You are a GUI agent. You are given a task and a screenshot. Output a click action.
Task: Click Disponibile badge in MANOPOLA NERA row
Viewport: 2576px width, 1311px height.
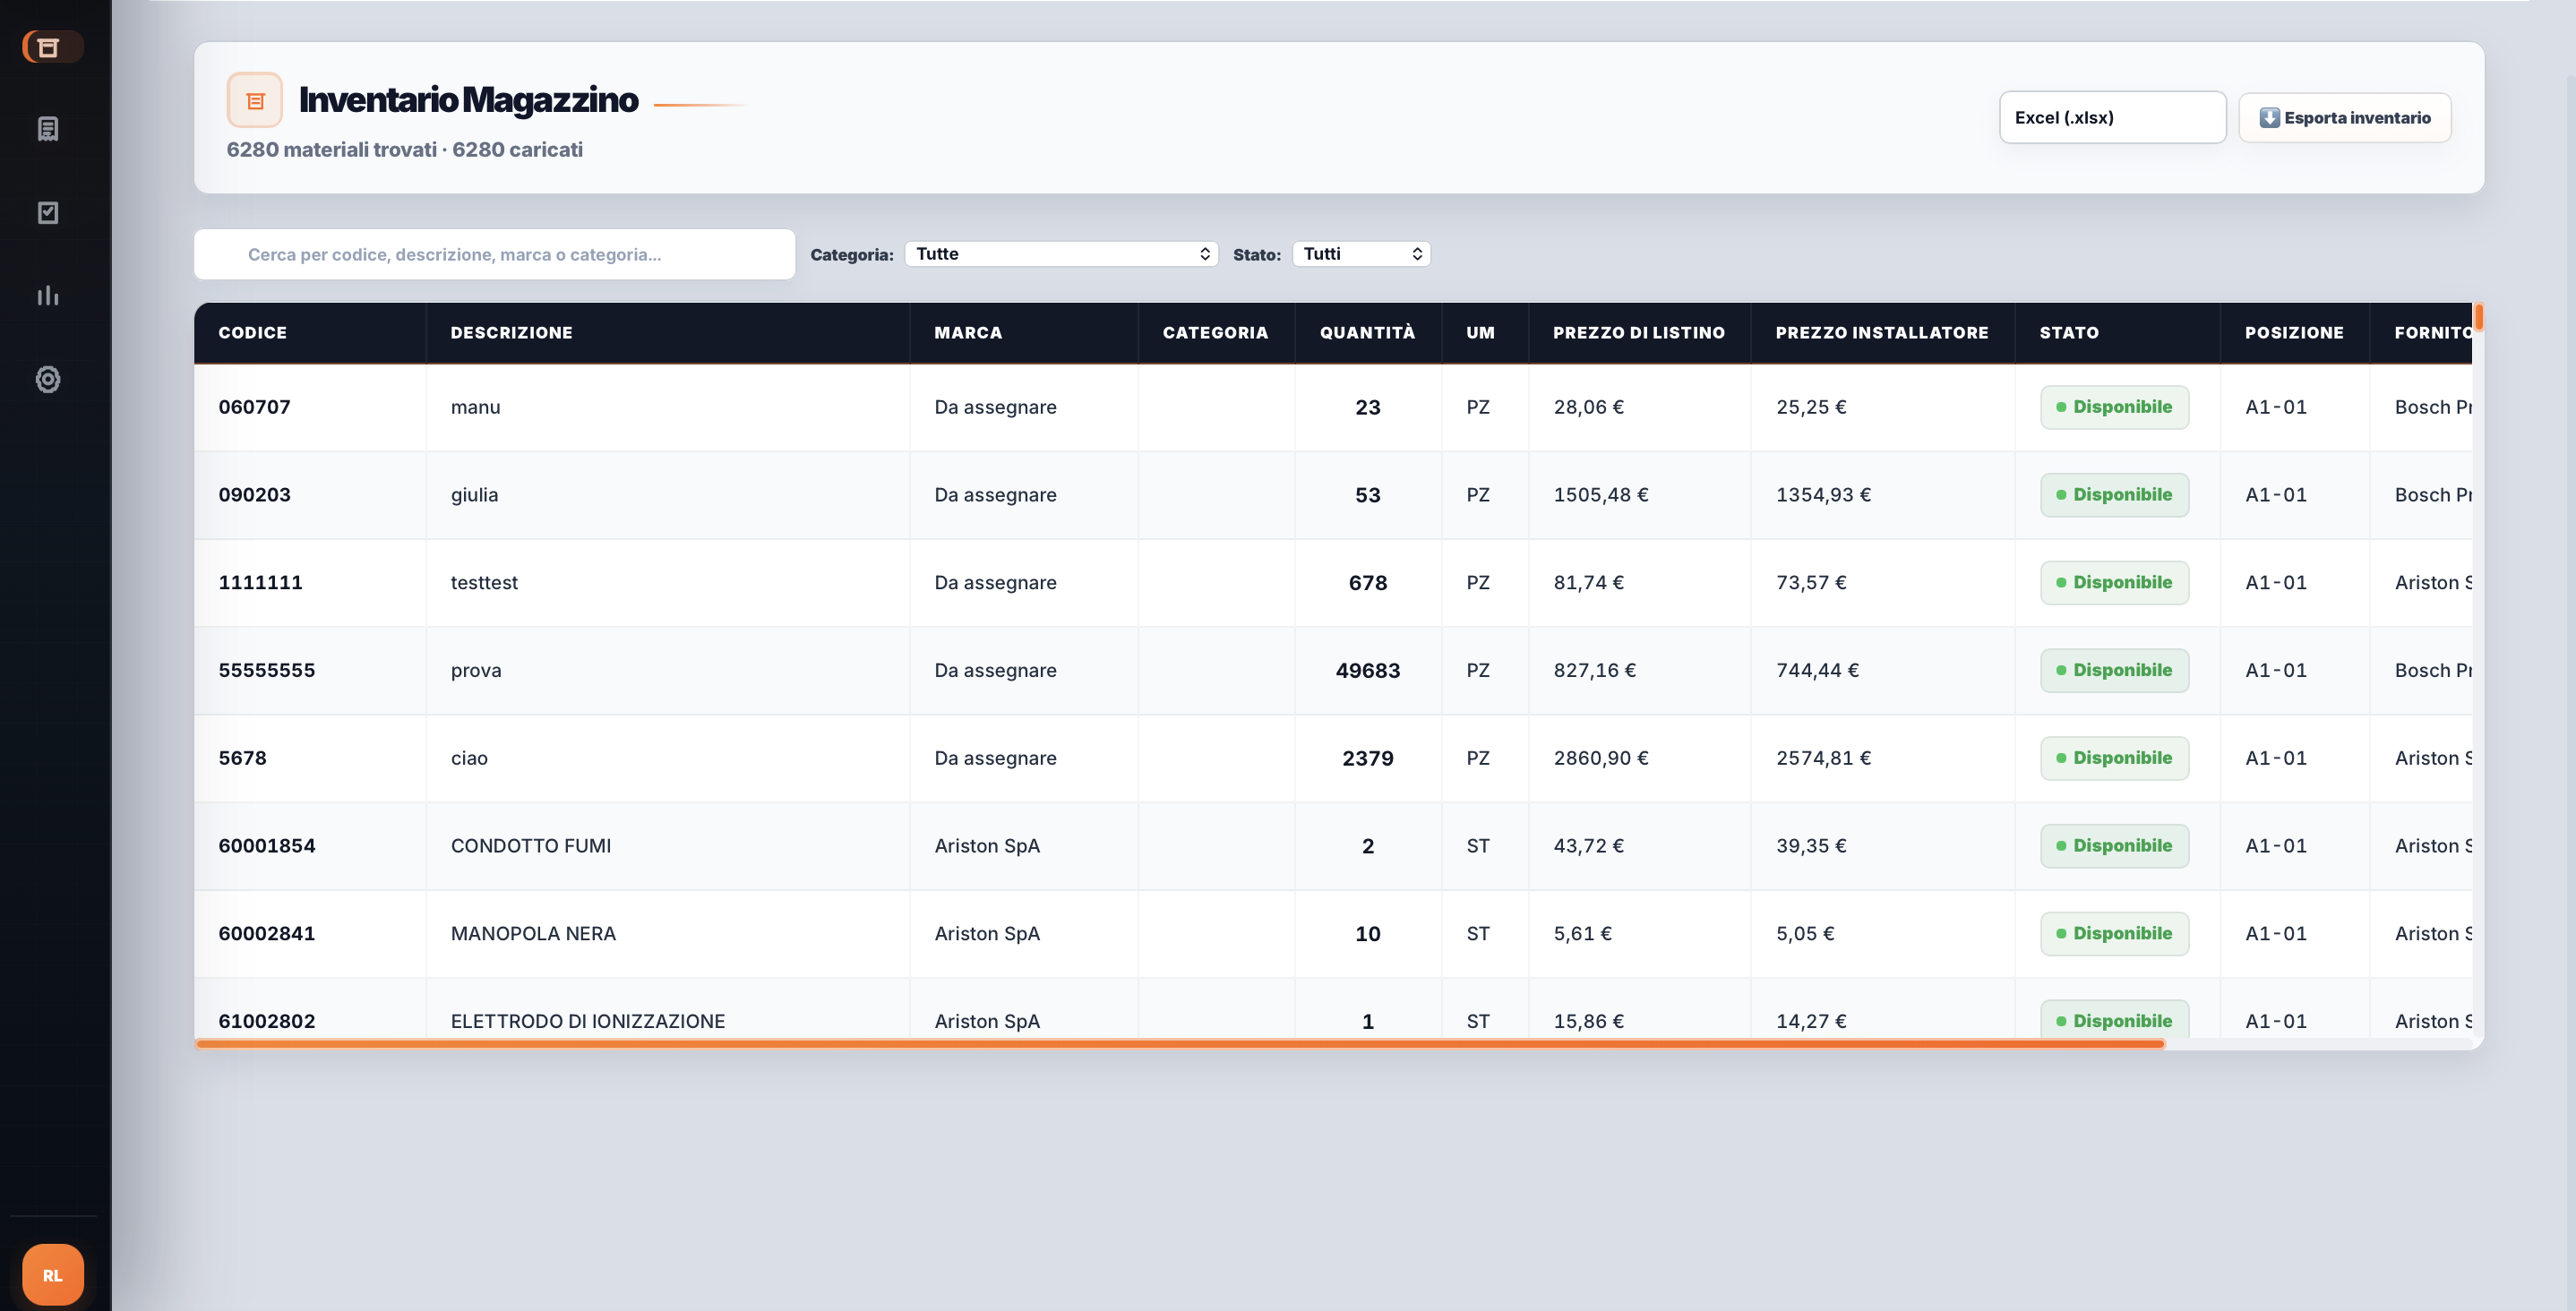(2114, 933)
